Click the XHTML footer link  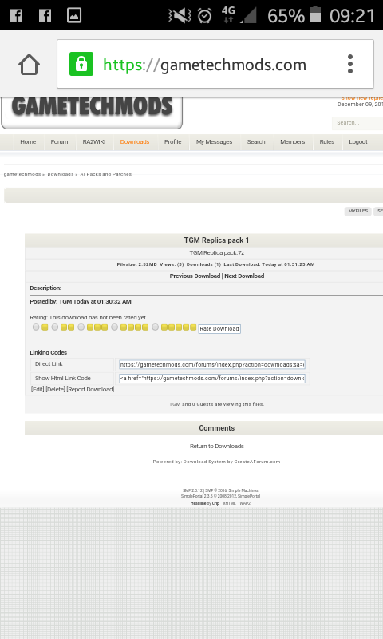(229, 504)
